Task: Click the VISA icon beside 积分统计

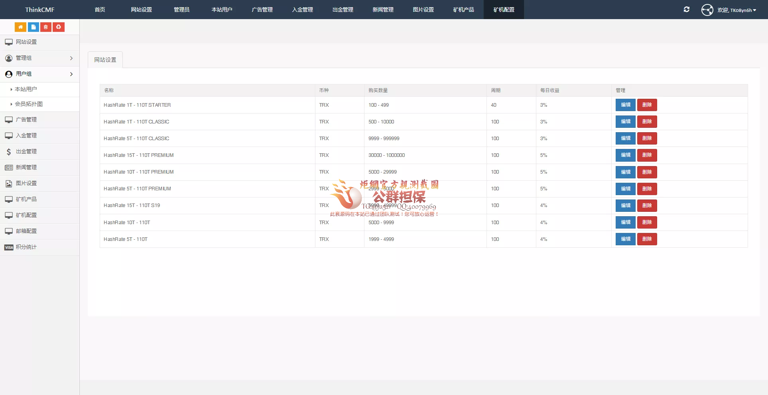Action: 9,247
